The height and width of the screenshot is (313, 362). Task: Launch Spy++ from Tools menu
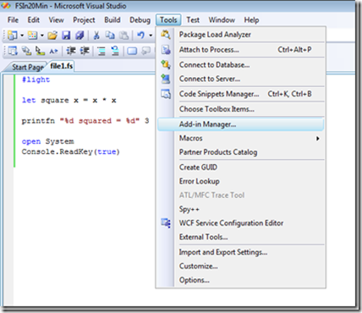[241, 209]
